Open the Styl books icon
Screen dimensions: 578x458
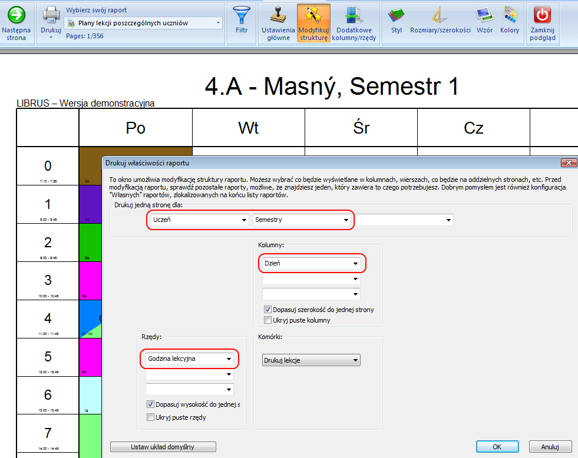(x=397, y=15)
